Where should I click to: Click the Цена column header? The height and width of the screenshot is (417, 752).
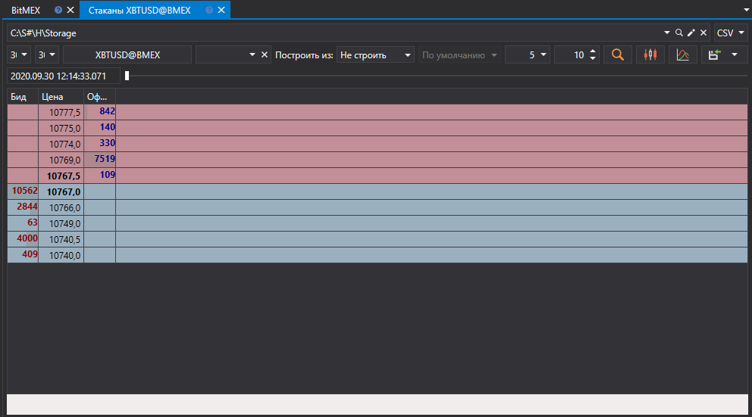coord(61,97)
